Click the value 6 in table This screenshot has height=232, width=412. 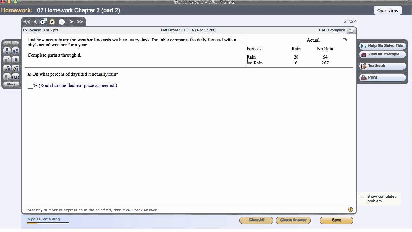(x=296, y=63)
